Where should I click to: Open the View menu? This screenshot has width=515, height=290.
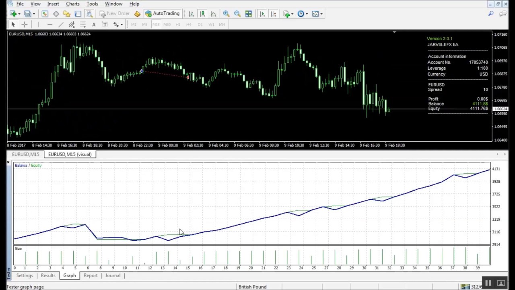(x=35, y=4)
